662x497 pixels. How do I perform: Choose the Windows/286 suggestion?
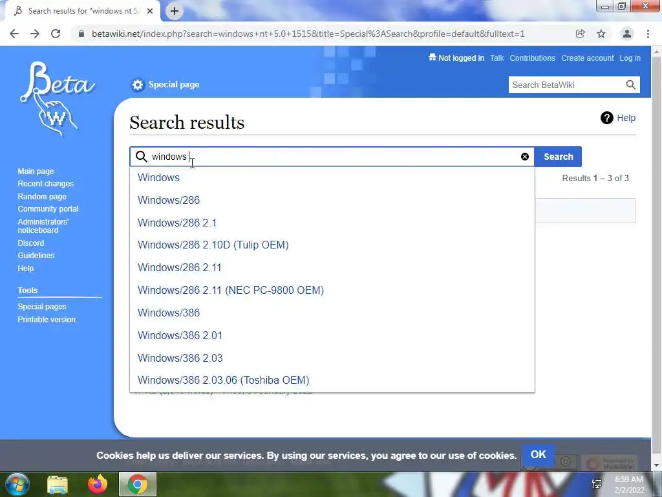[332, 201]
